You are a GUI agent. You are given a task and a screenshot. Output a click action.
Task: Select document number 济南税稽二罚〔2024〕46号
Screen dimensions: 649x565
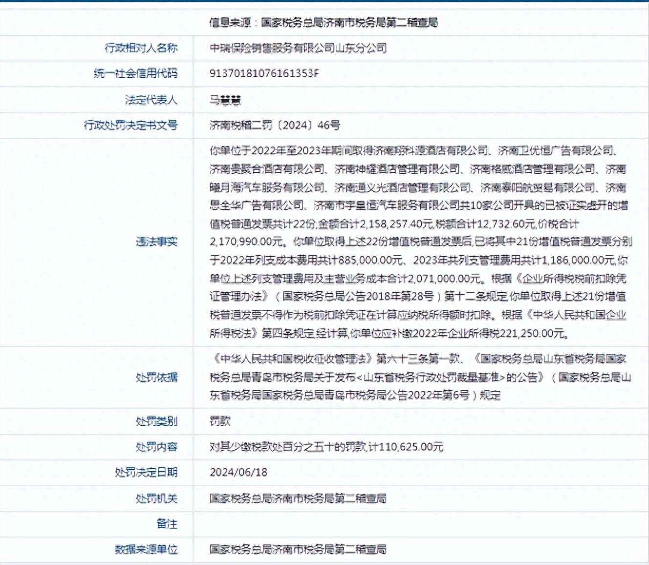(x=275, y=126)
